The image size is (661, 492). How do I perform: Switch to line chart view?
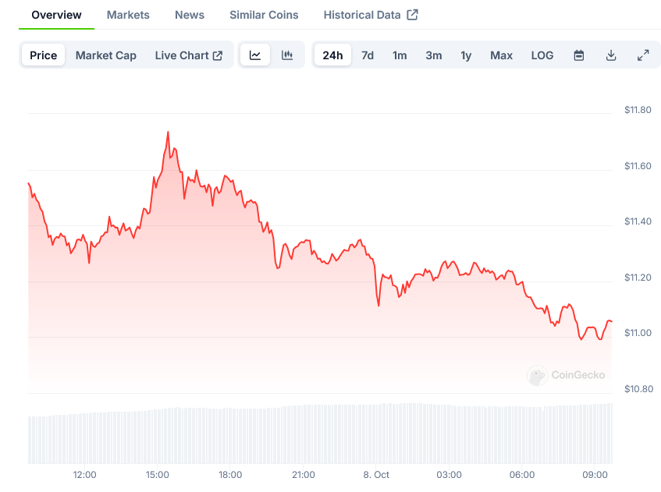click(x=255, y=55)
